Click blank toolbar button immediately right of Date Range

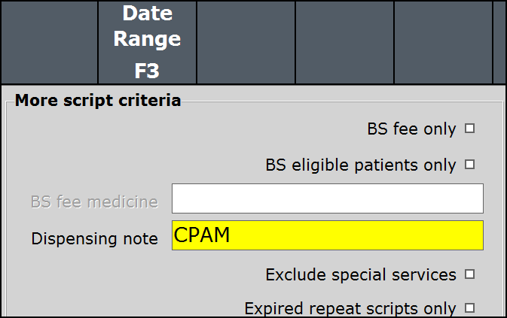pos(246,42)
